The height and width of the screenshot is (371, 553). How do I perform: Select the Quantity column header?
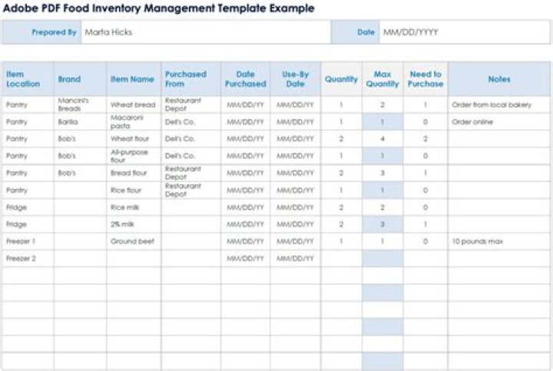pos(341,79)
